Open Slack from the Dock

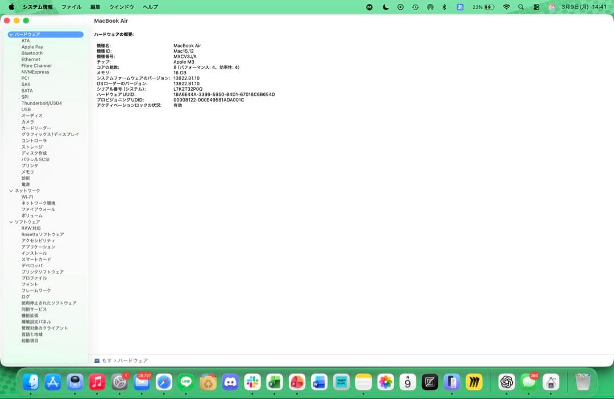pyautogui.click(x=252, y=382)
